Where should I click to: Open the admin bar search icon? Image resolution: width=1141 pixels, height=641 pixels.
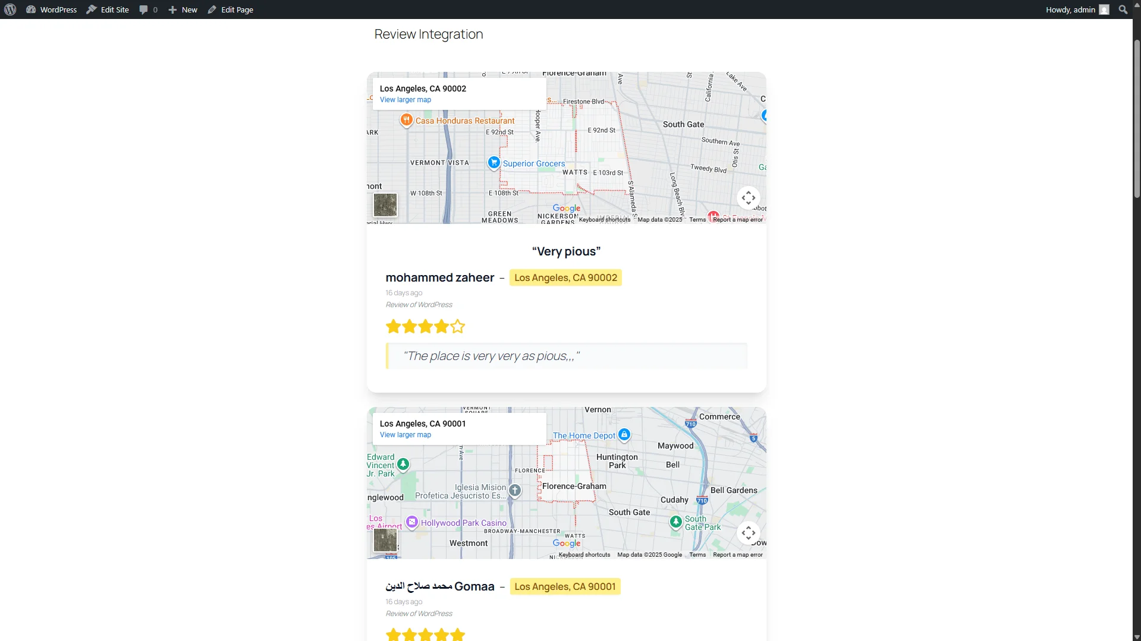click(1123, 10)
